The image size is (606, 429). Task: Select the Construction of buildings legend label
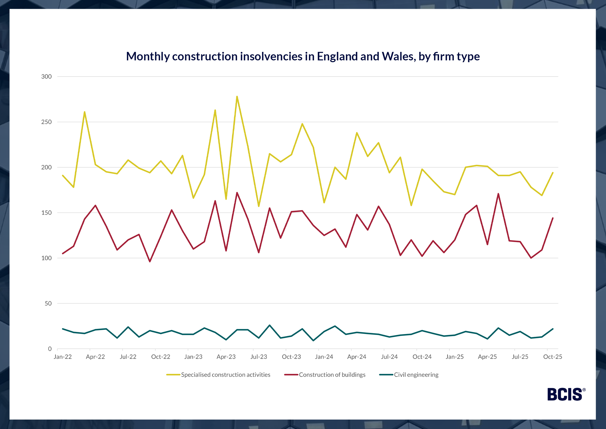[x=332, y=375]
